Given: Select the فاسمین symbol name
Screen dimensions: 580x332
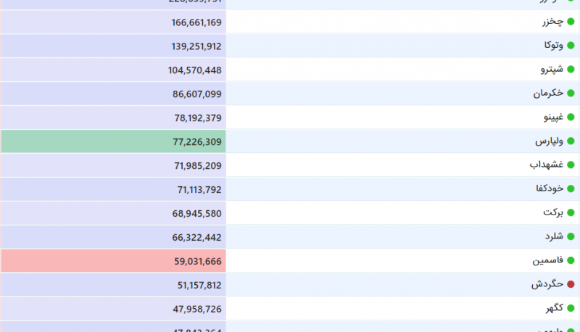Looking at the screenshot, I should [x=548, y=260].
